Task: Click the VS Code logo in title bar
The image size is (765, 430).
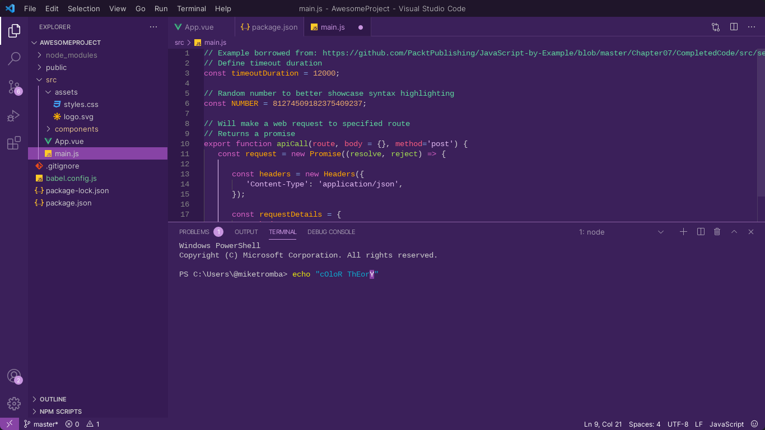Action: pyautogui.click(x=10, y=8)
